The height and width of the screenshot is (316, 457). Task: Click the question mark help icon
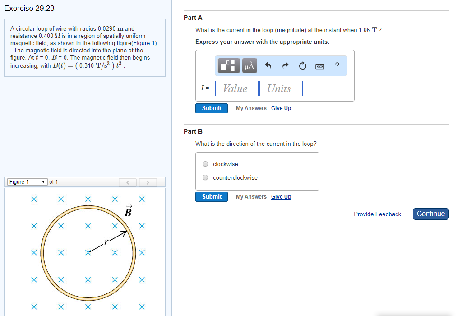click(x=337, y=65)
